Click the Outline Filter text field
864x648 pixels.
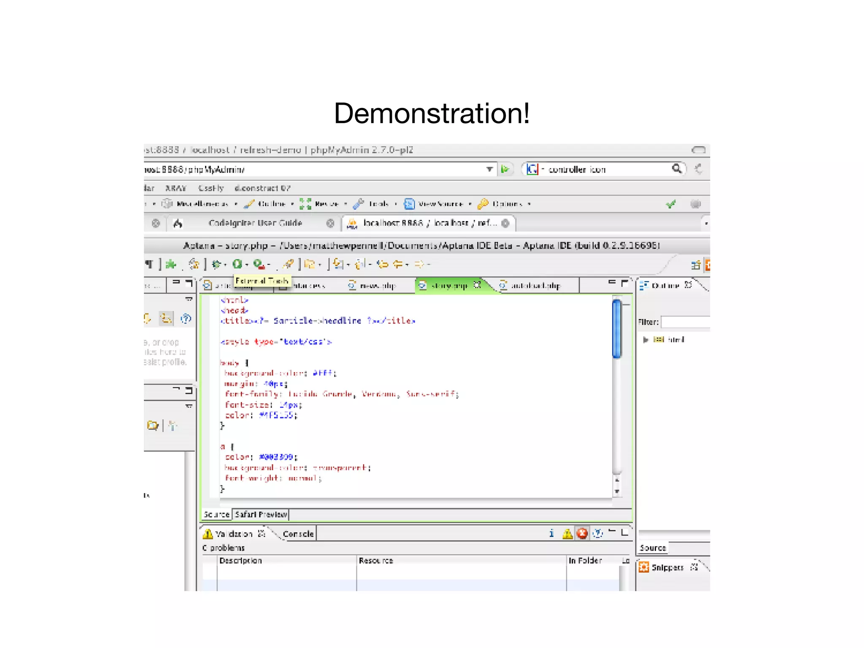[x=685, y=322]
